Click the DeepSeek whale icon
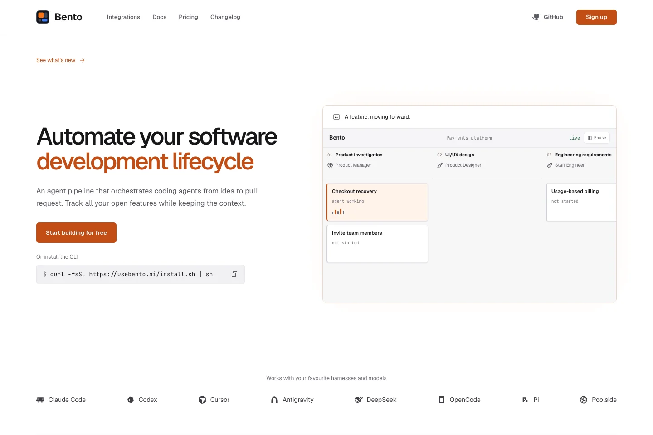The width and height of the screenshot is (653, 435). (358, 400)
